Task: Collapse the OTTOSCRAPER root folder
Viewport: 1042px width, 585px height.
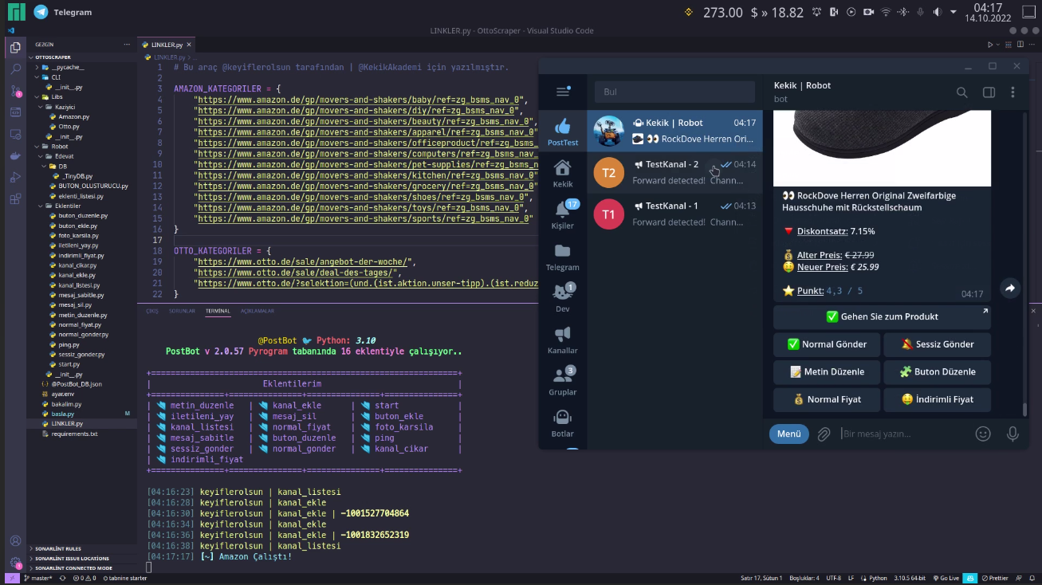Action: coord(53,57)
